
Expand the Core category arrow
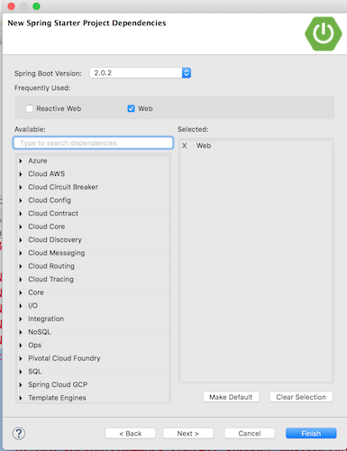coord(21,292)
